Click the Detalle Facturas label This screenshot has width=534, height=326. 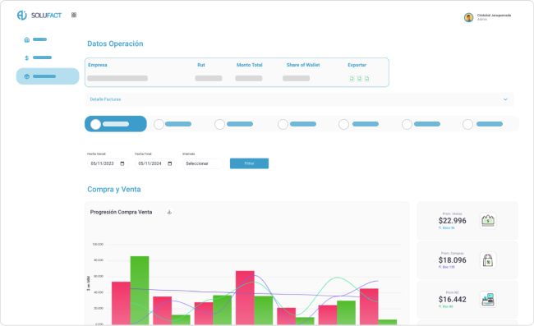105,99
